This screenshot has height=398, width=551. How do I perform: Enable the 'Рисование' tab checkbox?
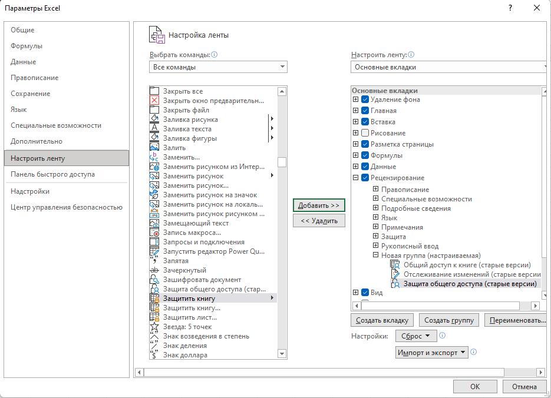pyautogui.click(x=365, y=133)
